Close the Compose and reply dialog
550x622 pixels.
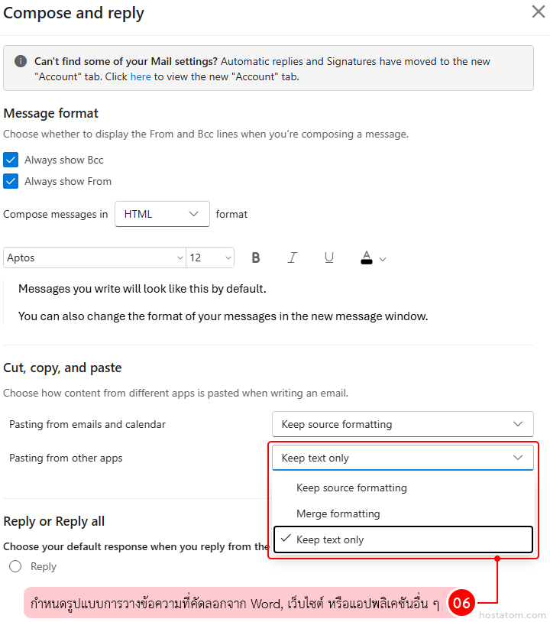point(538,11)
